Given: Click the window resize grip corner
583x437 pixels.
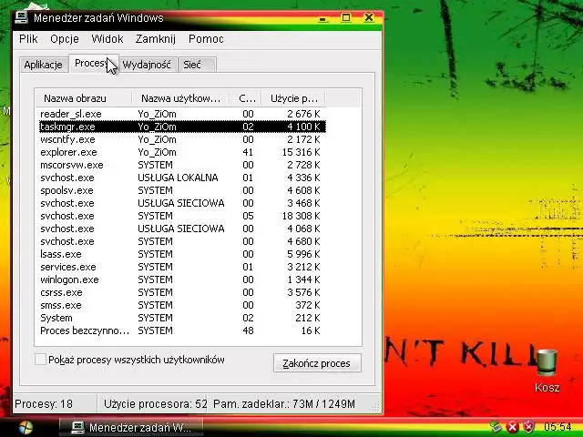Looking at the screenshot, I should coord(376,407).
